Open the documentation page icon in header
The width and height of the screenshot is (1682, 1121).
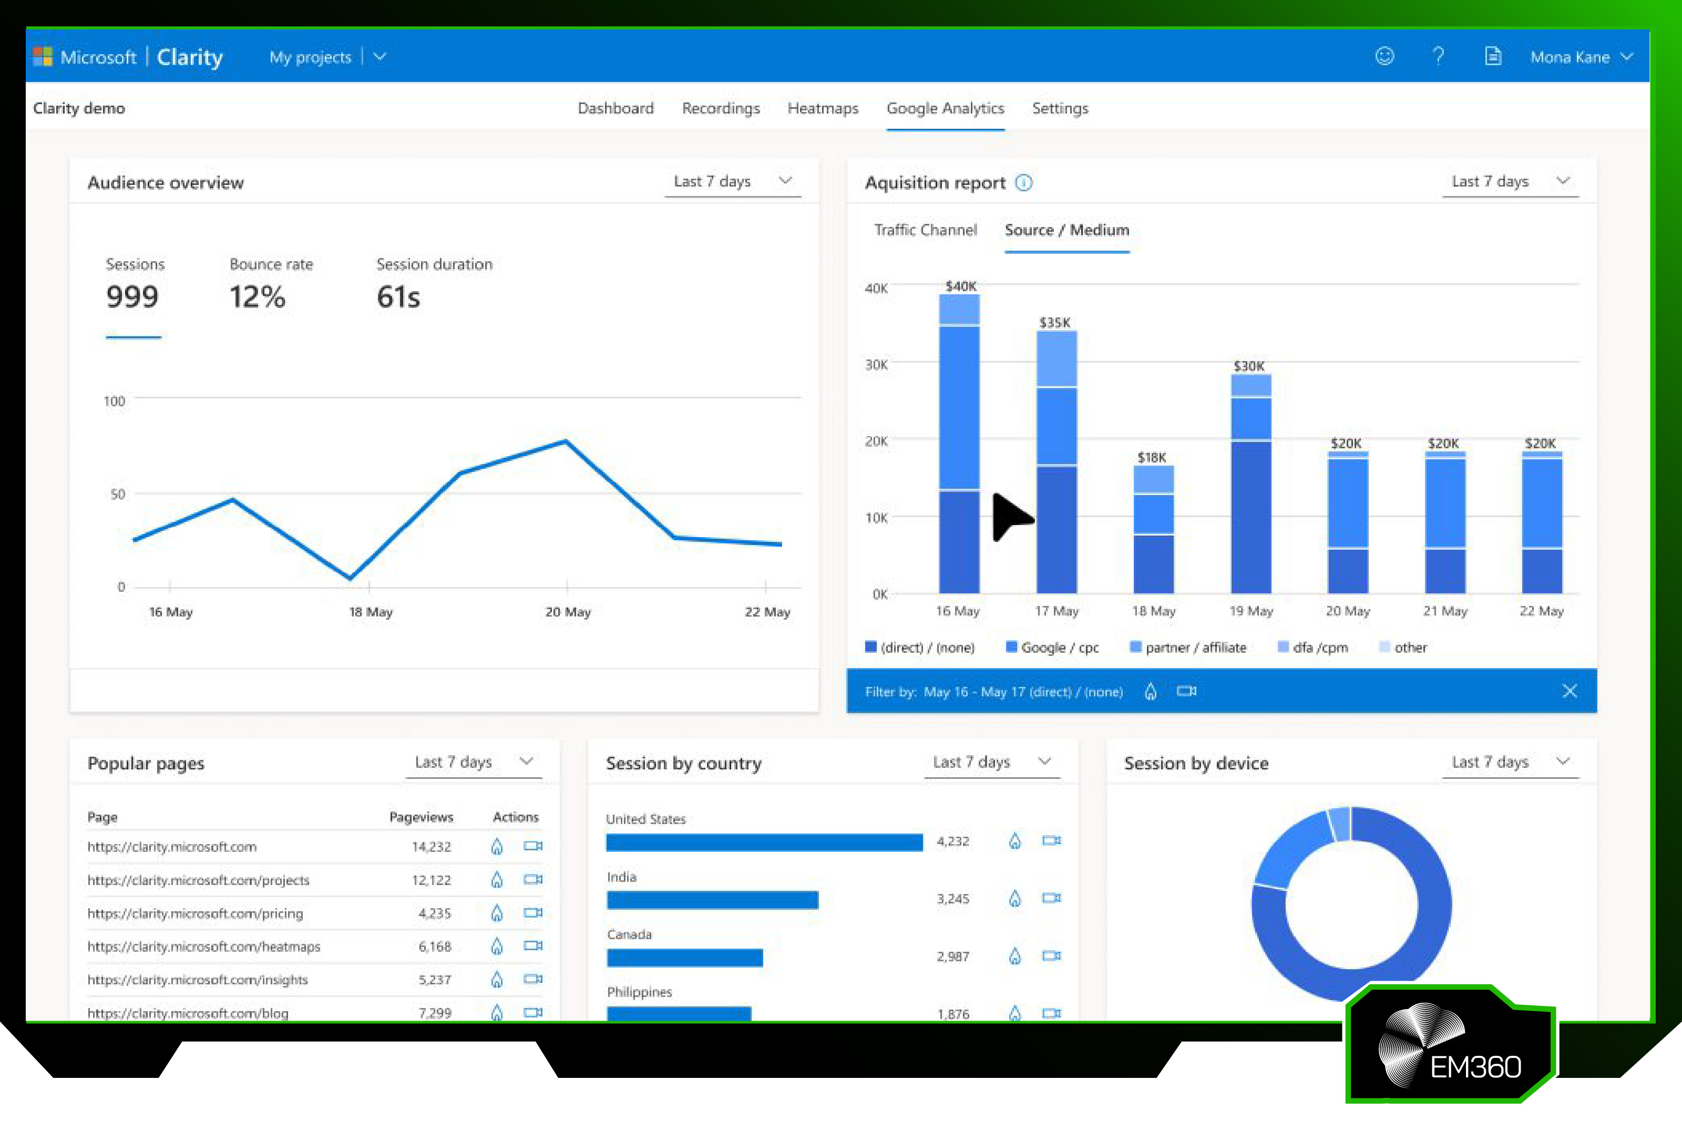coord(1493,56)
